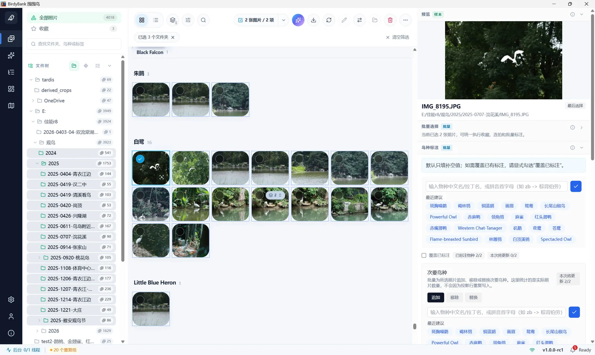595x355 pixels.
Task: Click the info icon beside 鸟种标注
Action: coord(573,148)
